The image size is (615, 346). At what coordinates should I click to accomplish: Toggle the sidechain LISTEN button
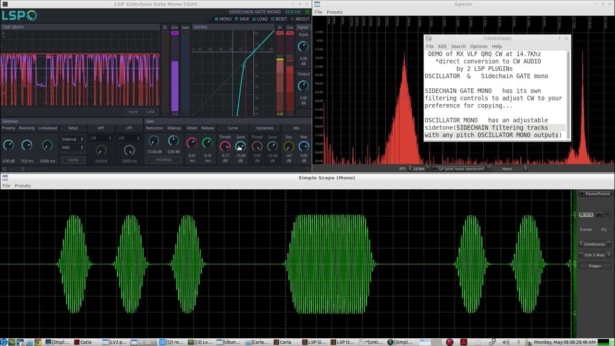tap(73, 160)
